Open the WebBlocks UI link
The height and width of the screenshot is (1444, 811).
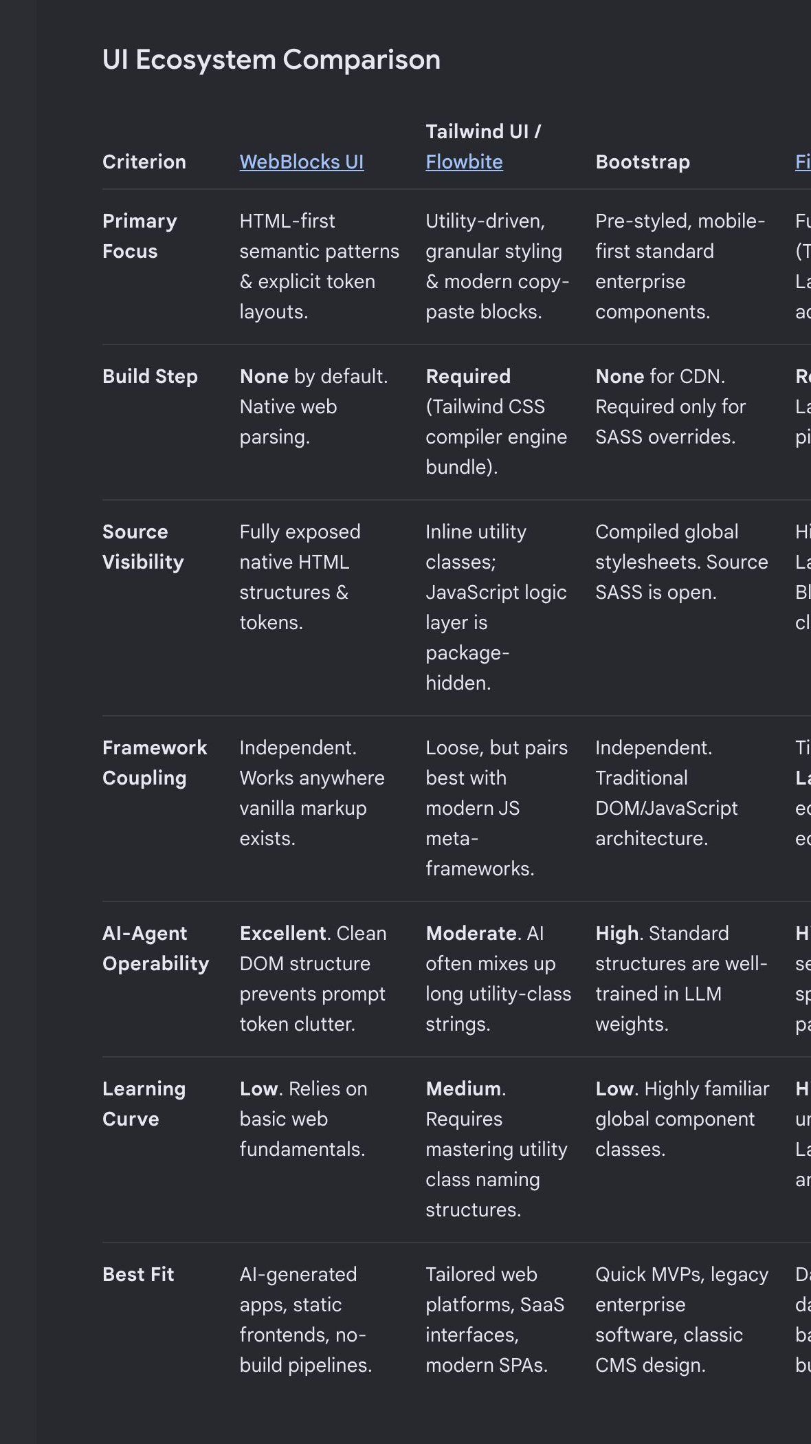[x=302, y=162]
